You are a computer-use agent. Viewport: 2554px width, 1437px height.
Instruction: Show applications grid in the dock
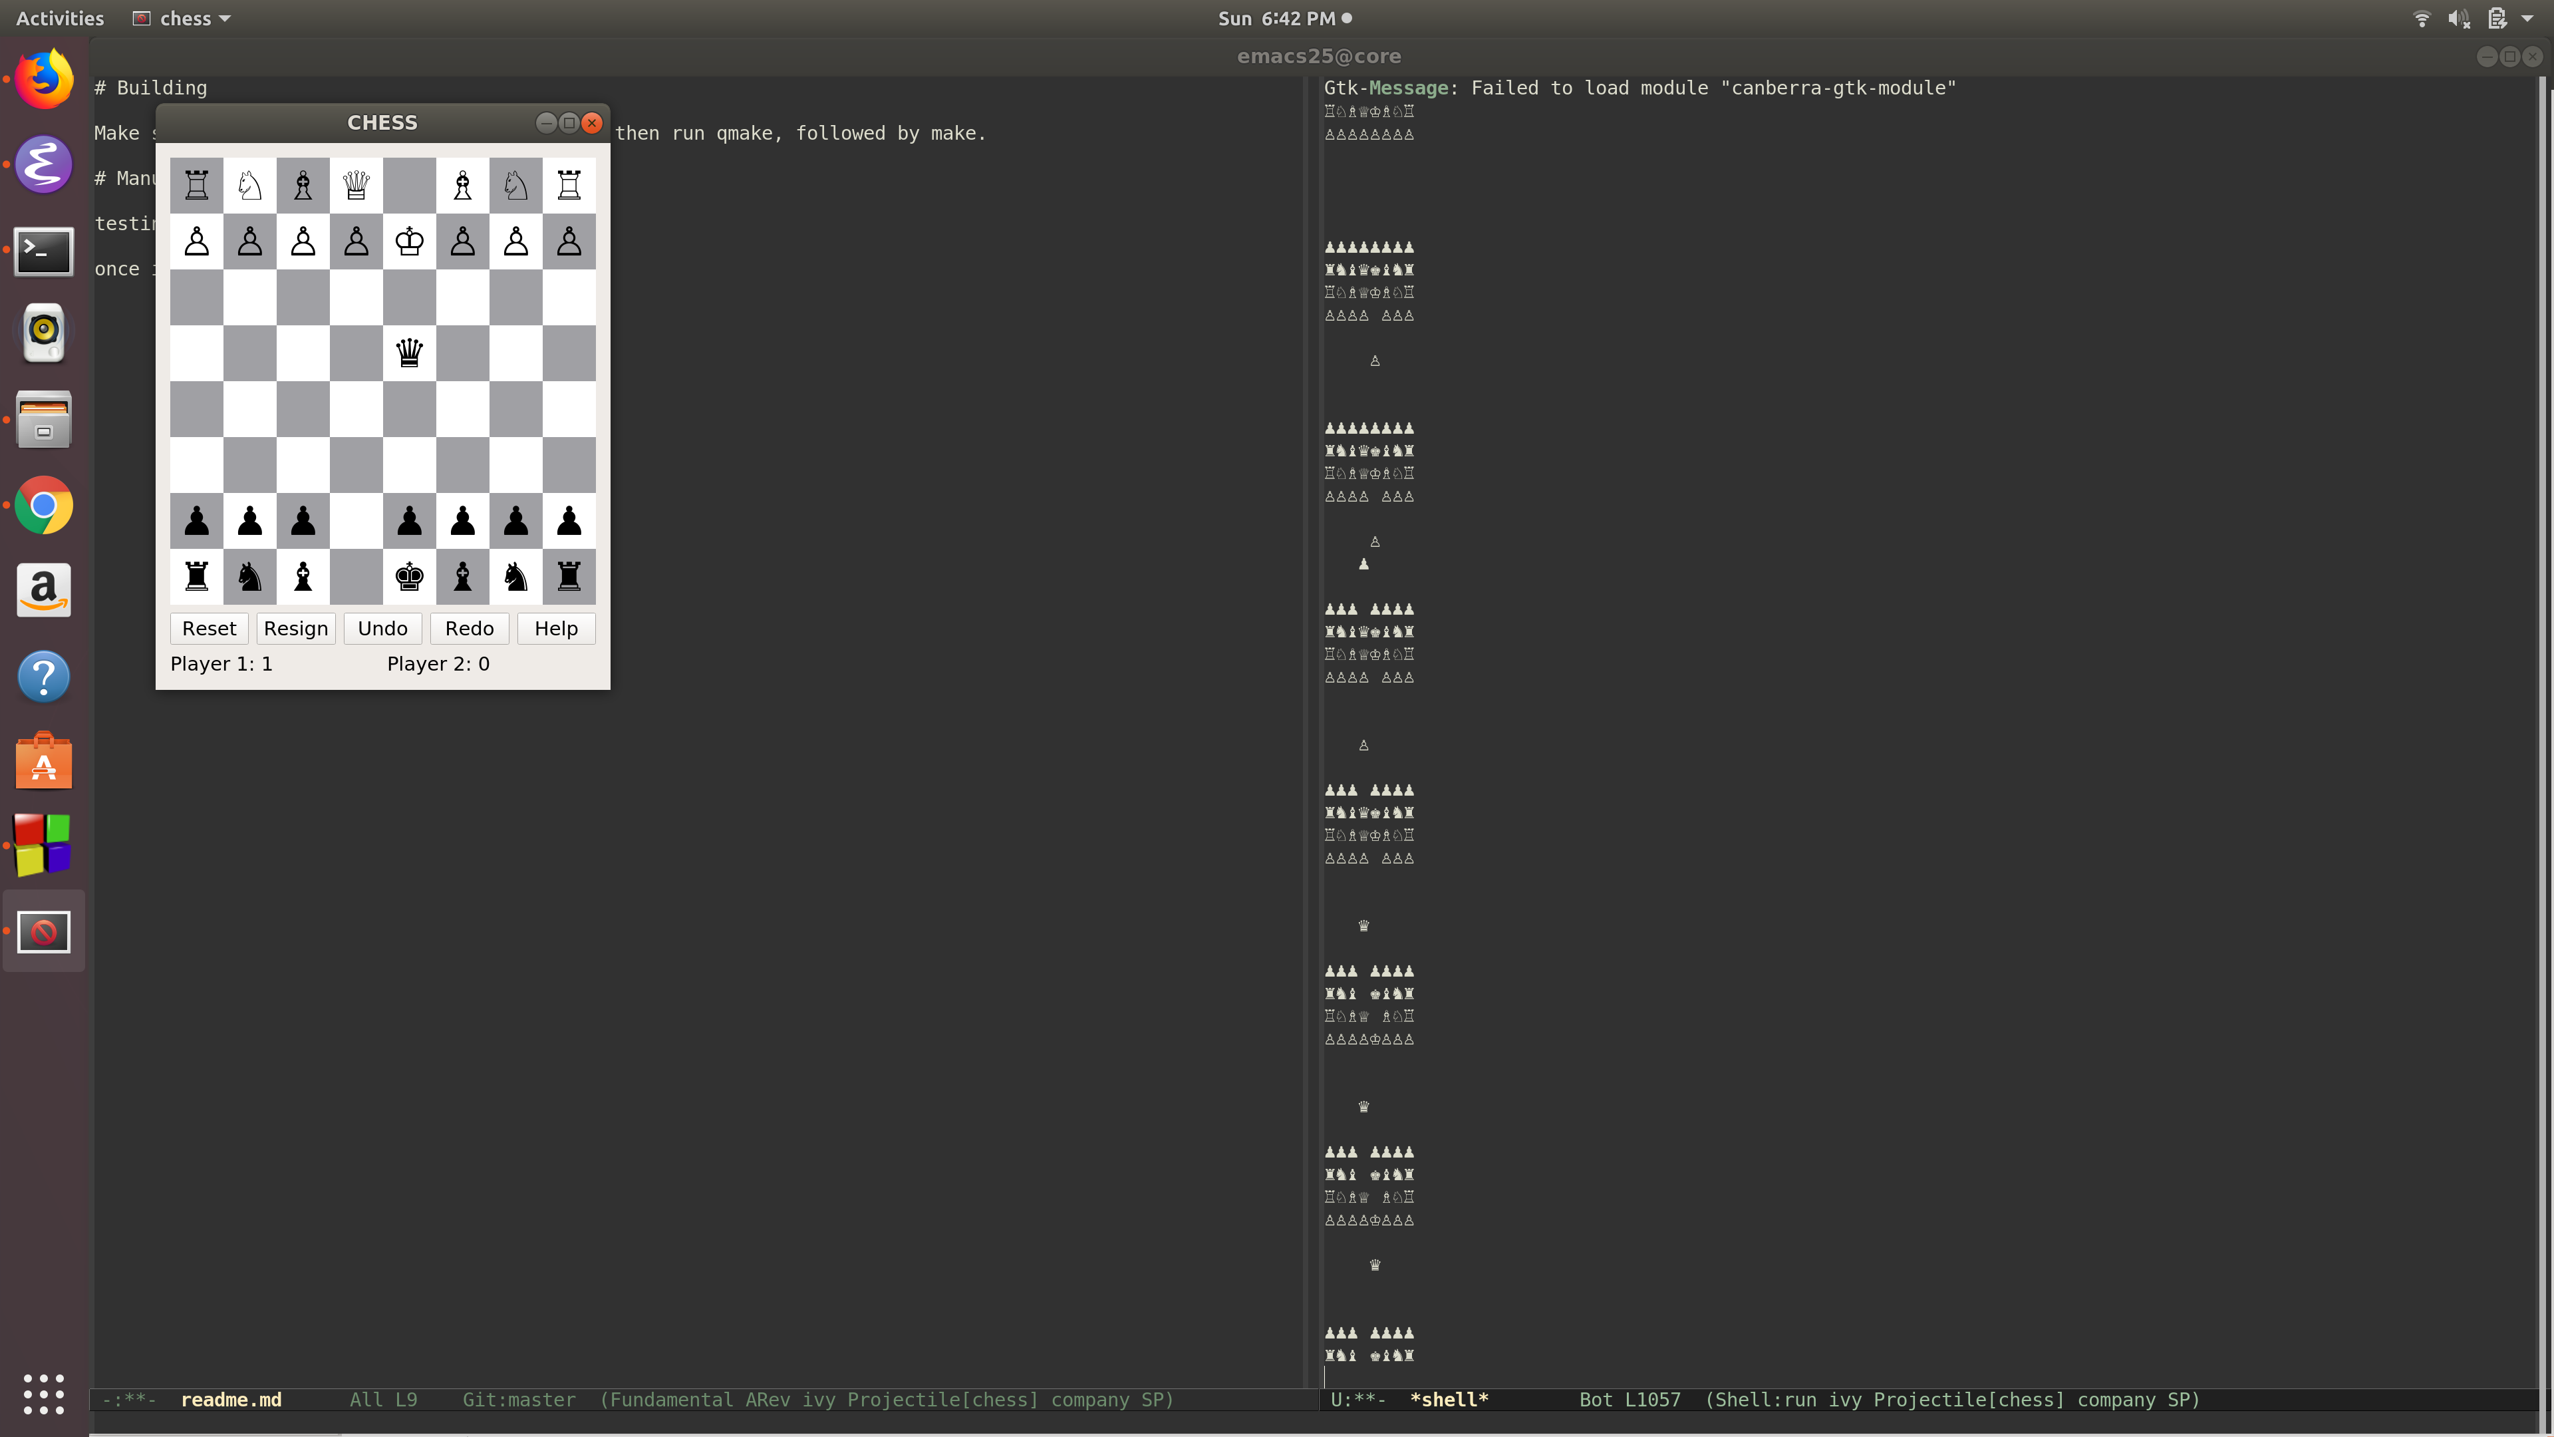pyautogui.click(x=44, y=1393)
